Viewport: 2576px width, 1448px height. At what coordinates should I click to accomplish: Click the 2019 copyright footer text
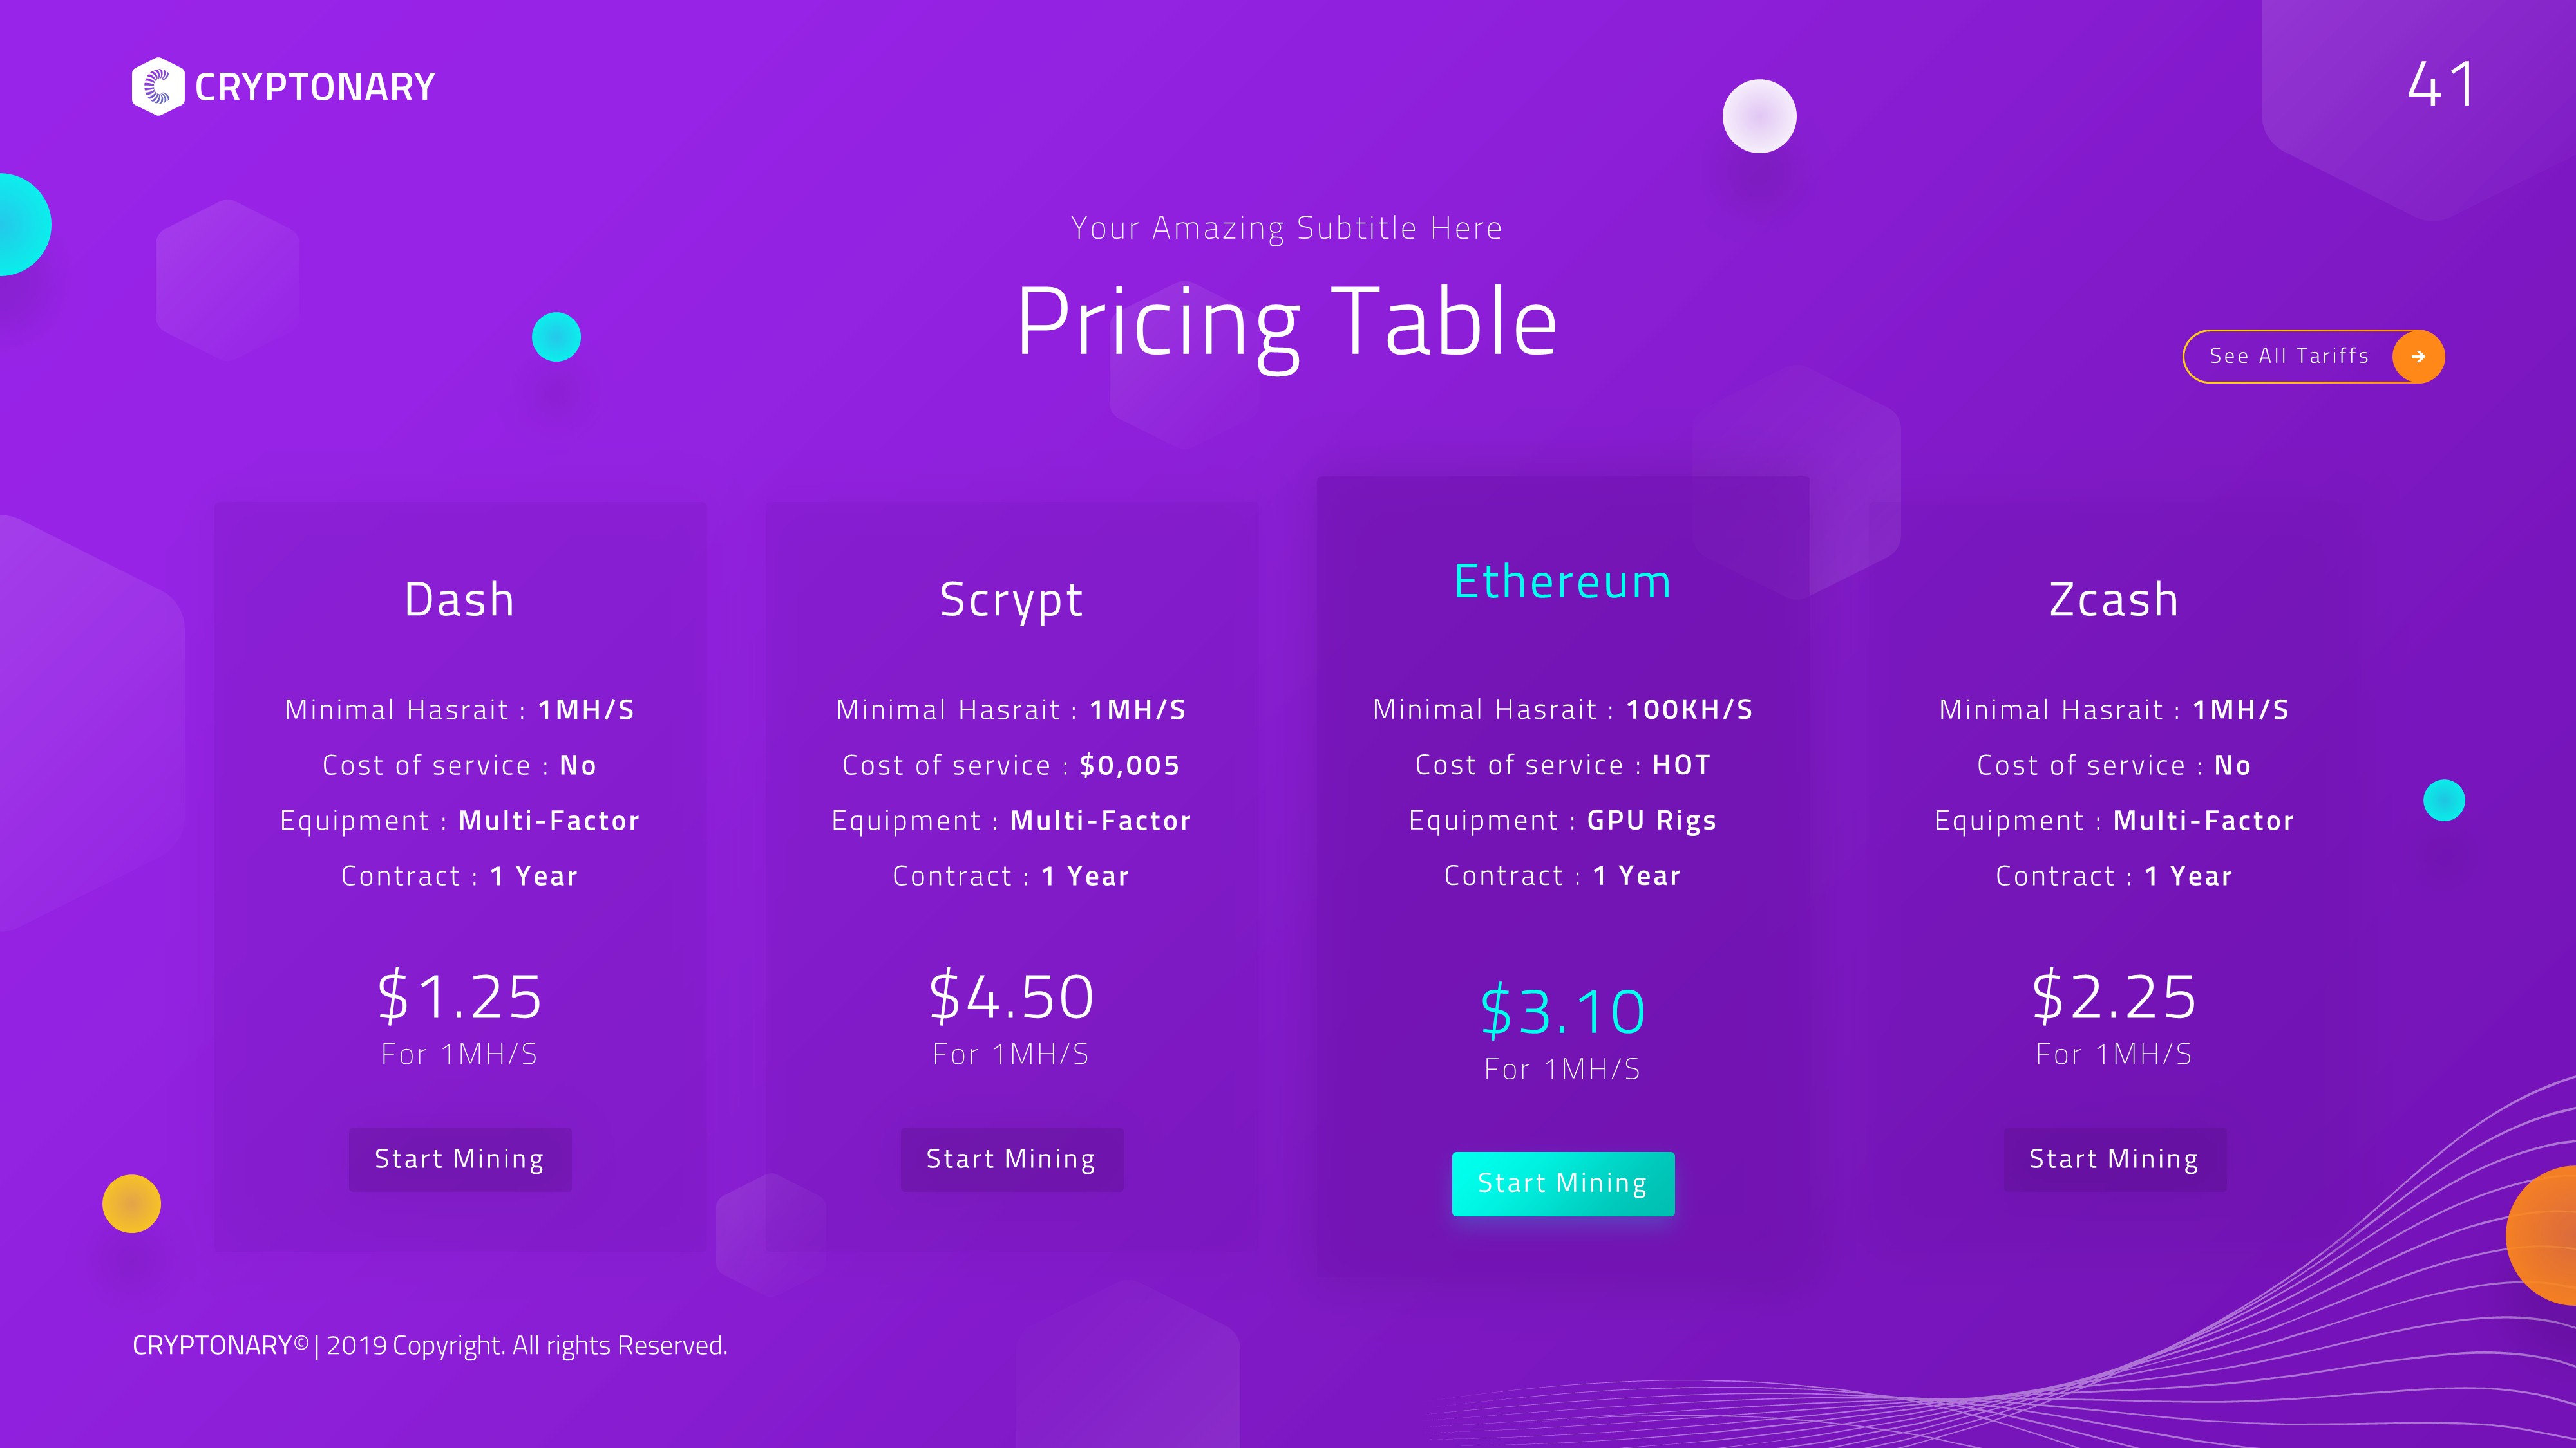click(430, 1345)
